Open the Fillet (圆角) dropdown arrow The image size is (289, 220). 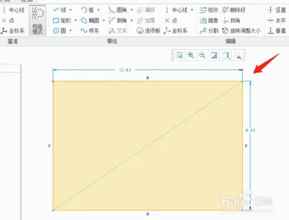[x=132, y=10]
